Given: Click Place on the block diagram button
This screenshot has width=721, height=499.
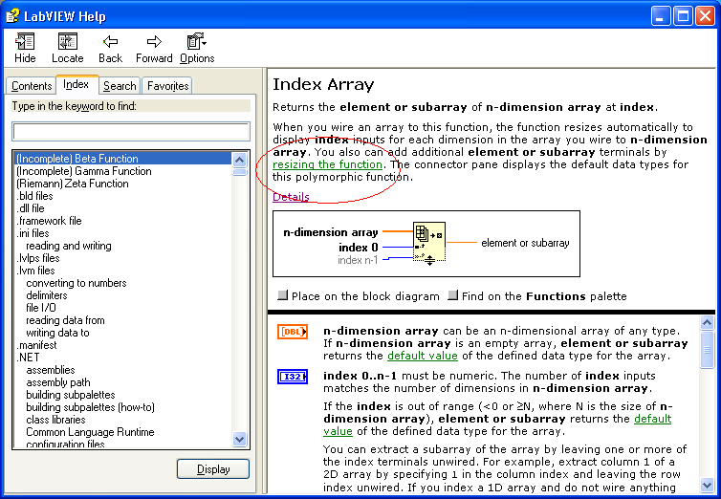Looking at the screenshot, I should pos(283,296).
